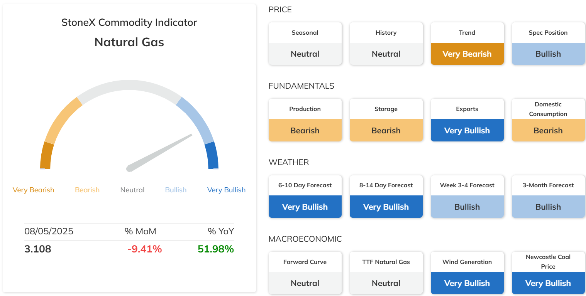Click the Very Bearish gauge legend label
The image size is (586, 296).
(33, 190)
